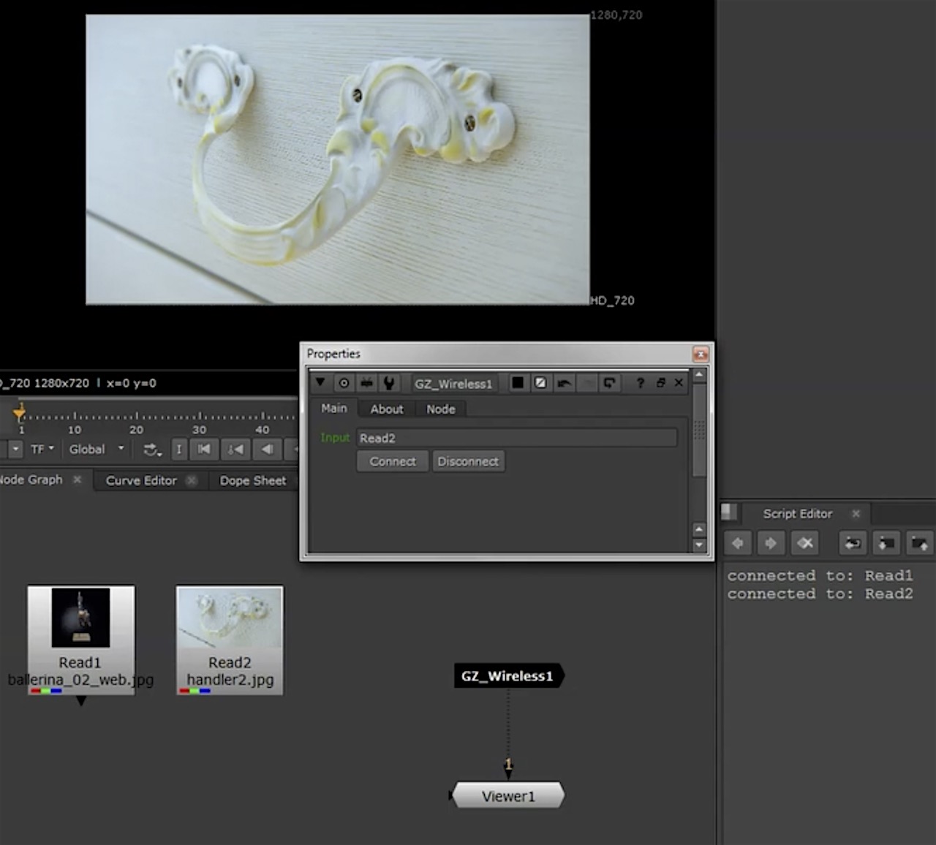Click the revert icon in Properties panel
This screenshot has width=936, height=845.
click(x=609, y=383)
